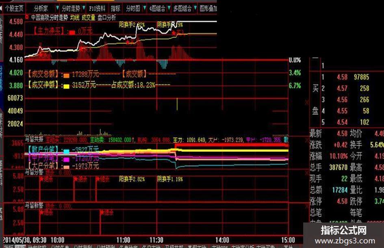The width and height of the screenshot is (384, 248).
Task: Select the 马留共振 indicator name
Action: coord(34,139)
